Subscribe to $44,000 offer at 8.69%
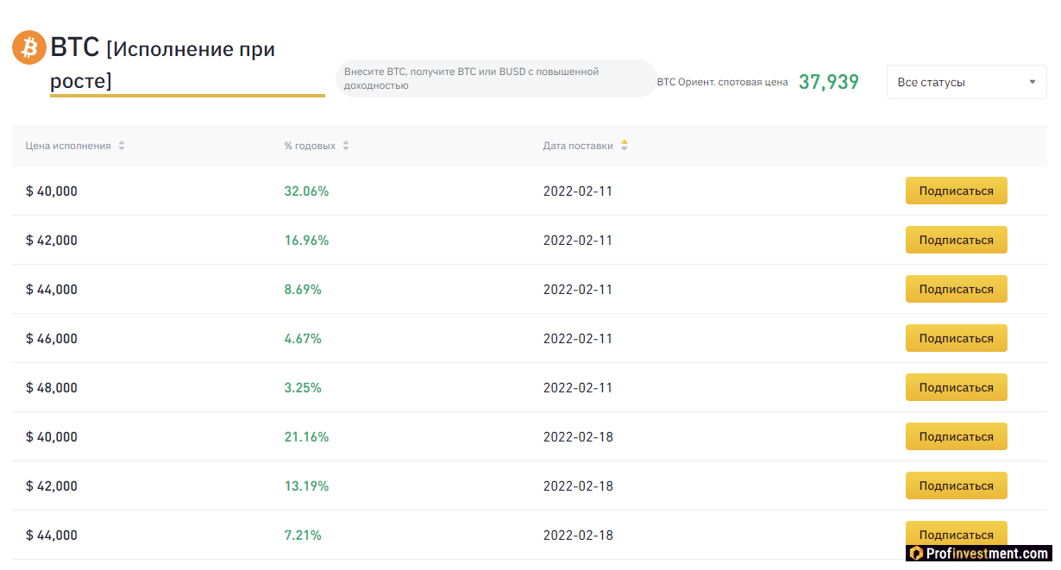The height and width of the screenshot is (570, 1061). (956, 289)
